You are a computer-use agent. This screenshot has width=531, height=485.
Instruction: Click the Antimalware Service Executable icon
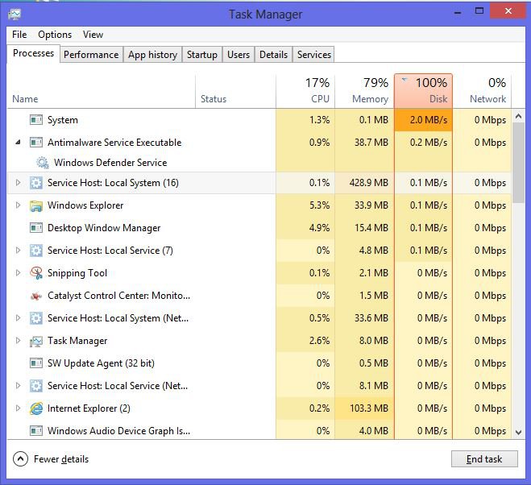36,143
